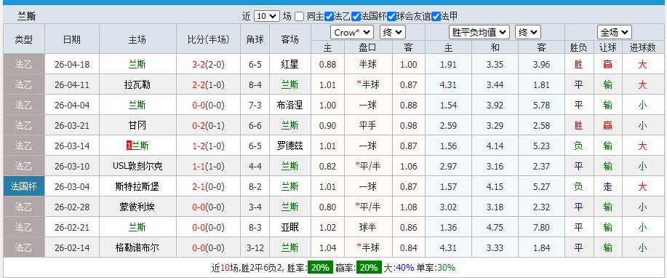The height and width of the screenshot is (278, 667).
Task: Click the 格勒诺布尔 team link
Action: (137, 247)
